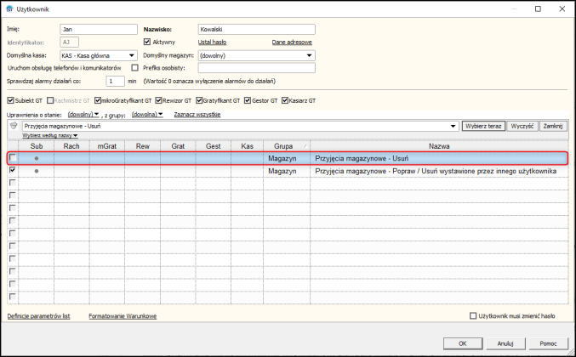Toggle the Subiekt GT checkbox
The height and width of the screenshot is (357, 576).
tap(11, 100)
